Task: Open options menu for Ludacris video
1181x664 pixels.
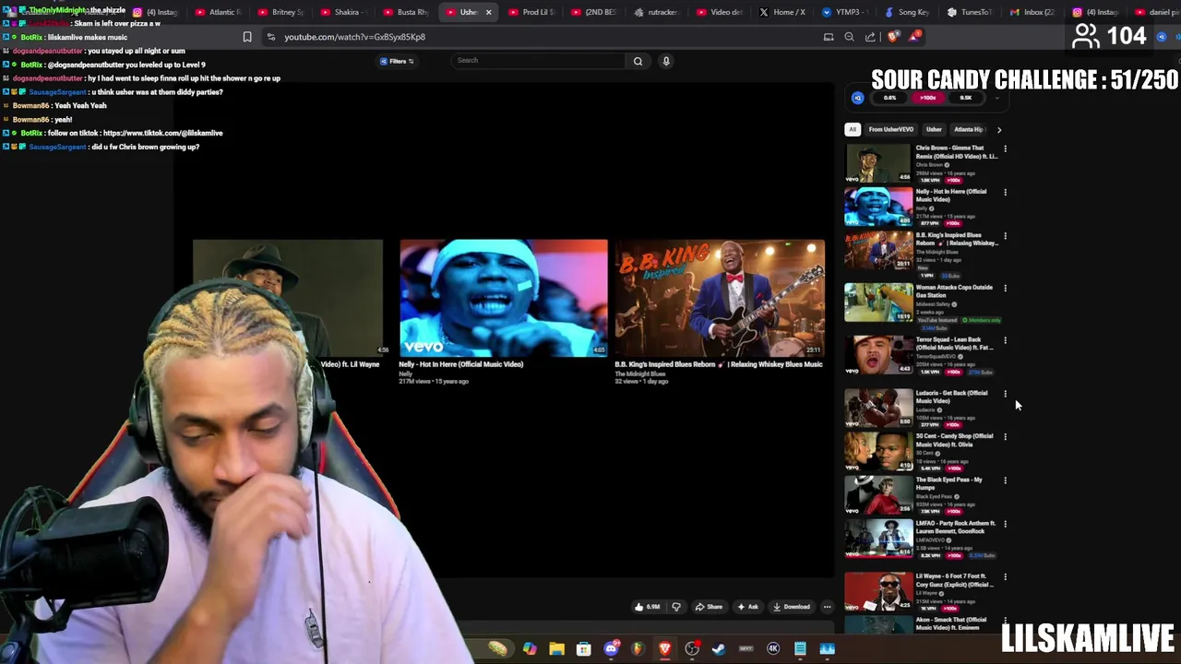Action: pyautogui.click(x=1005, y=394)
